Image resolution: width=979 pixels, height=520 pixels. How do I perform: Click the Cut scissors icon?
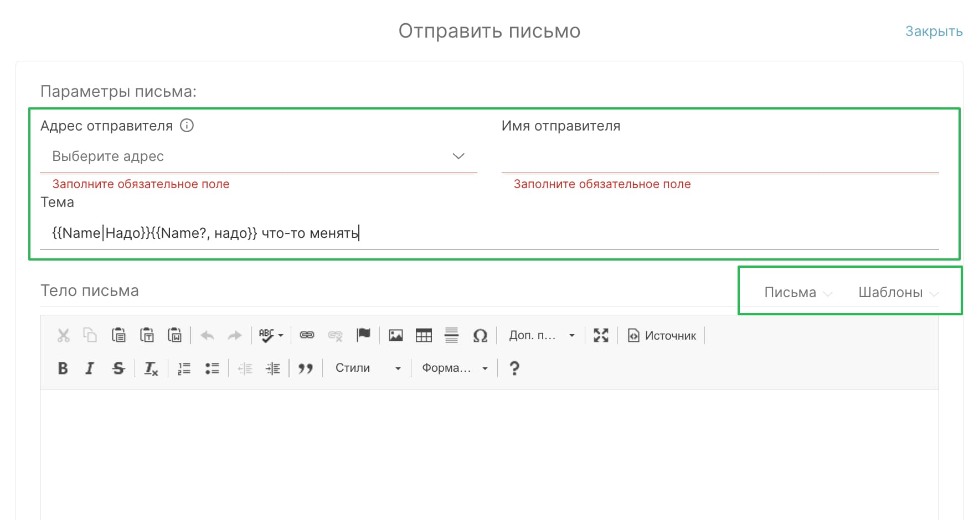(64, 335)
